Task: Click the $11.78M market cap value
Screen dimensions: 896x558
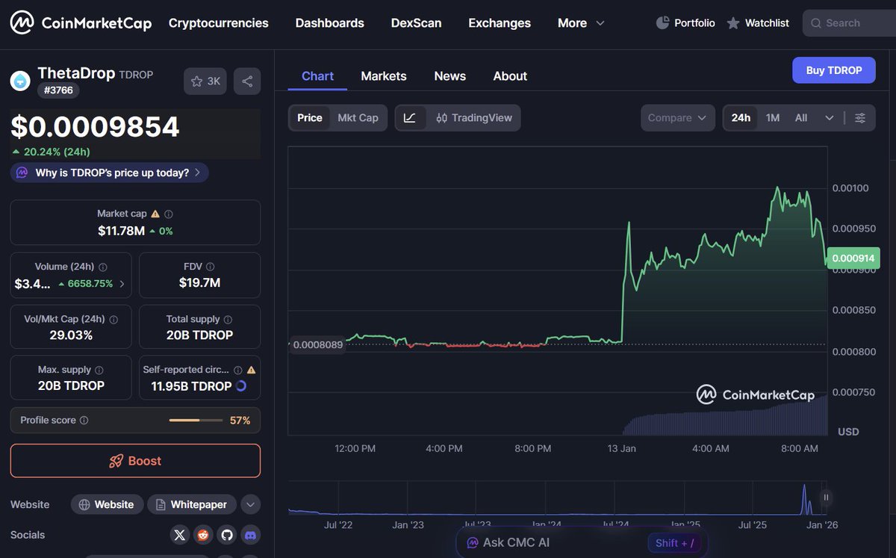Action: coord(122,231)
